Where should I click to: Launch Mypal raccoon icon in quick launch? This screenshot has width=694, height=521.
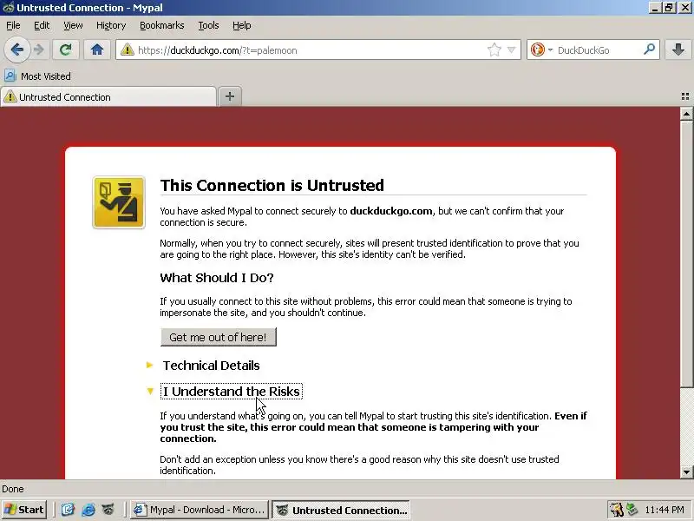(x=108, y=510)
